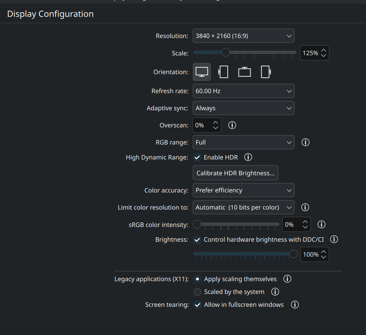This screenshot has height=335, width=366.
Task: Increase Overscan value with up arrow
Action: tap(215, 122)
